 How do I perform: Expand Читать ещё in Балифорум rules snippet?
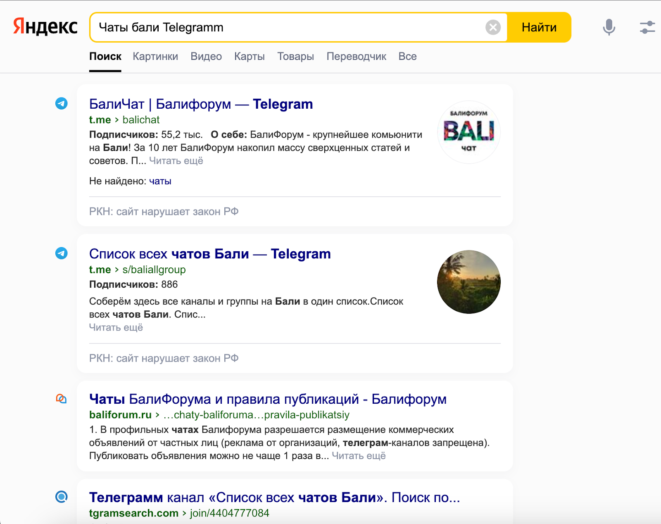(x=359, y=456)
